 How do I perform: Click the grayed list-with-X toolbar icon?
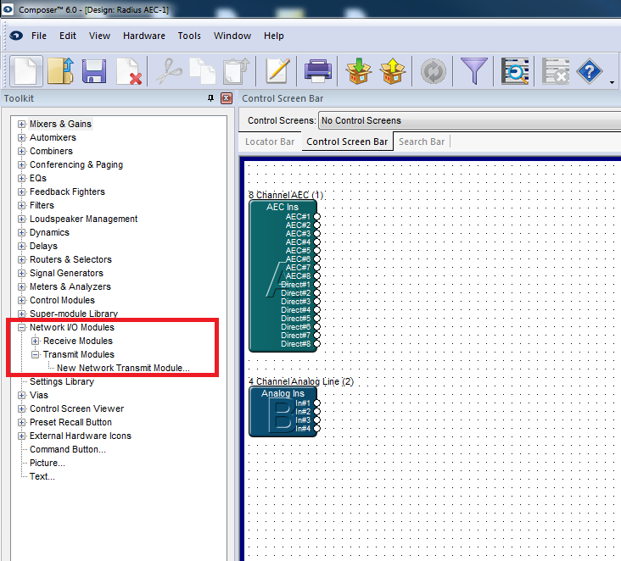point(556,71)
